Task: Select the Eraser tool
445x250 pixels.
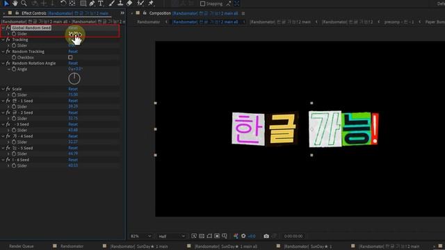Action: tap(129, 3)
